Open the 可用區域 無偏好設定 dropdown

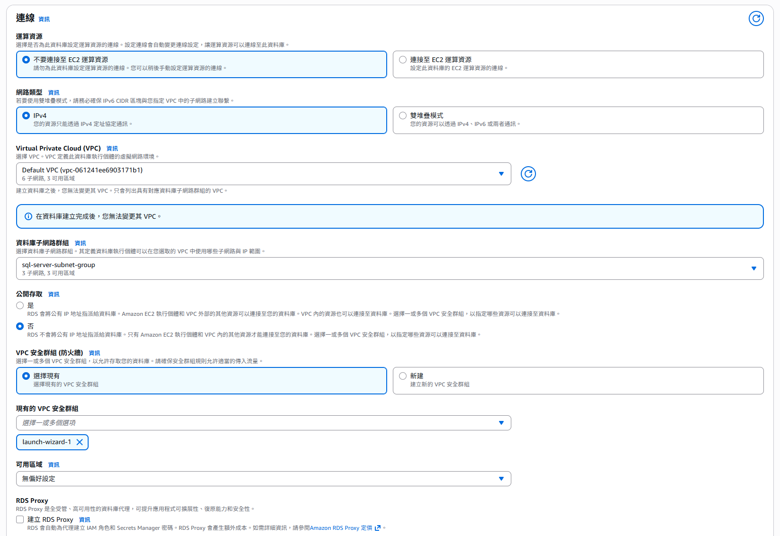[263, 479]
